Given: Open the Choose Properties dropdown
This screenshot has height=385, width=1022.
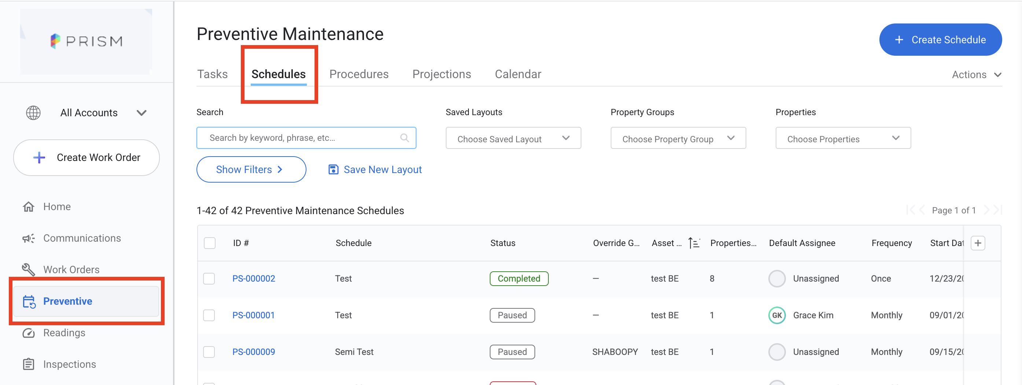Looking at the screenshot, I should [x=843, y=138].
